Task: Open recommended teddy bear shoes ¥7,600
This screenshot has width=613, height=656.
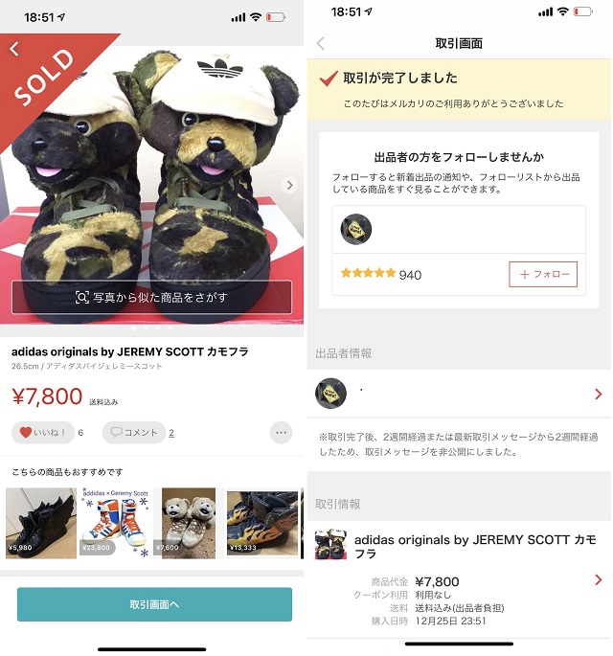Action: [x=189, y=523]
